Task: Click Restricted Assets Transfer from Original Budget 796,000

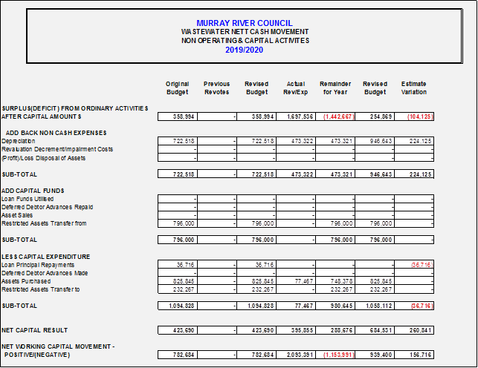Action: coord(178,223)
